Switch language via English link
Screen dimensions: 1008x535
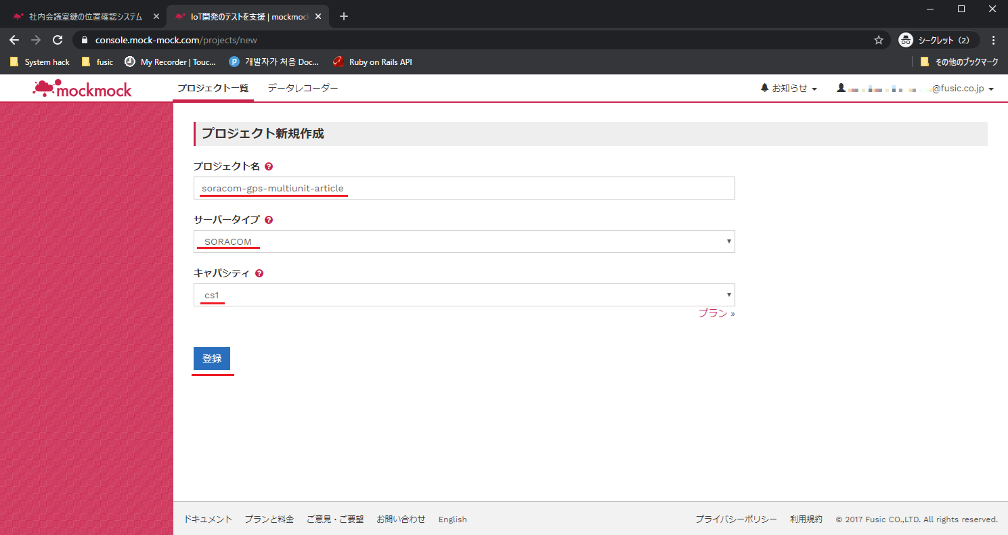pos(452,519)
